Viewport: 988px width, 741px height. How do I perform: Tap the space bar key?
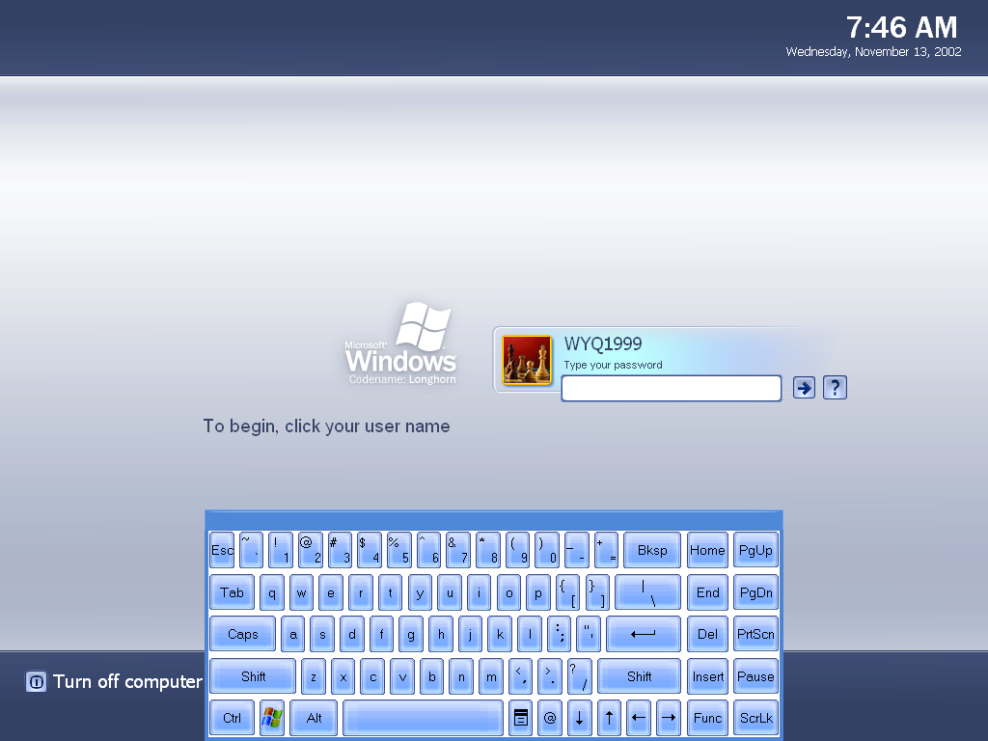(423, 718)
